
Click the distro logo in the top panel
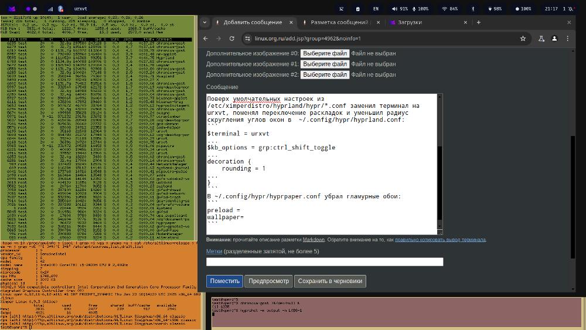tap(12, 9)
